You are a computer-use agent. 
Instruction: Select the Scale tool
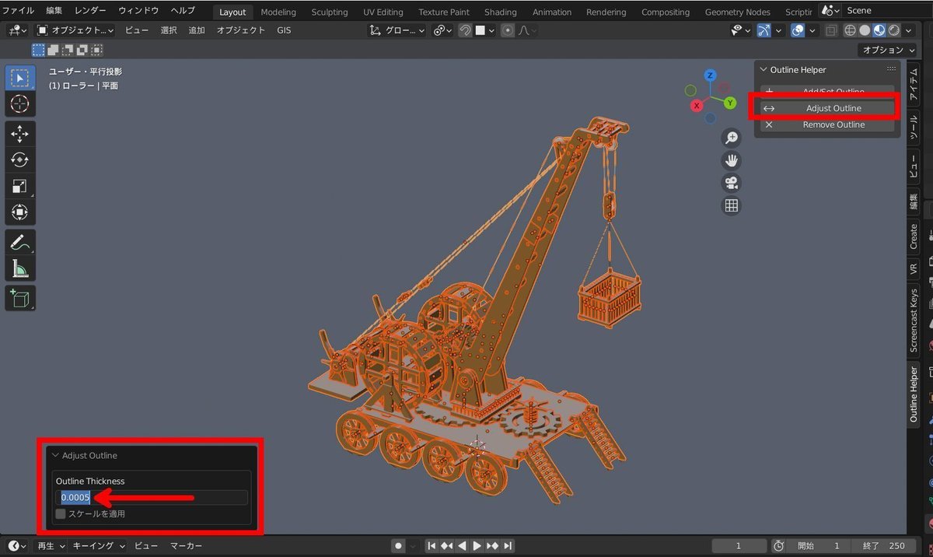(19, 185)
